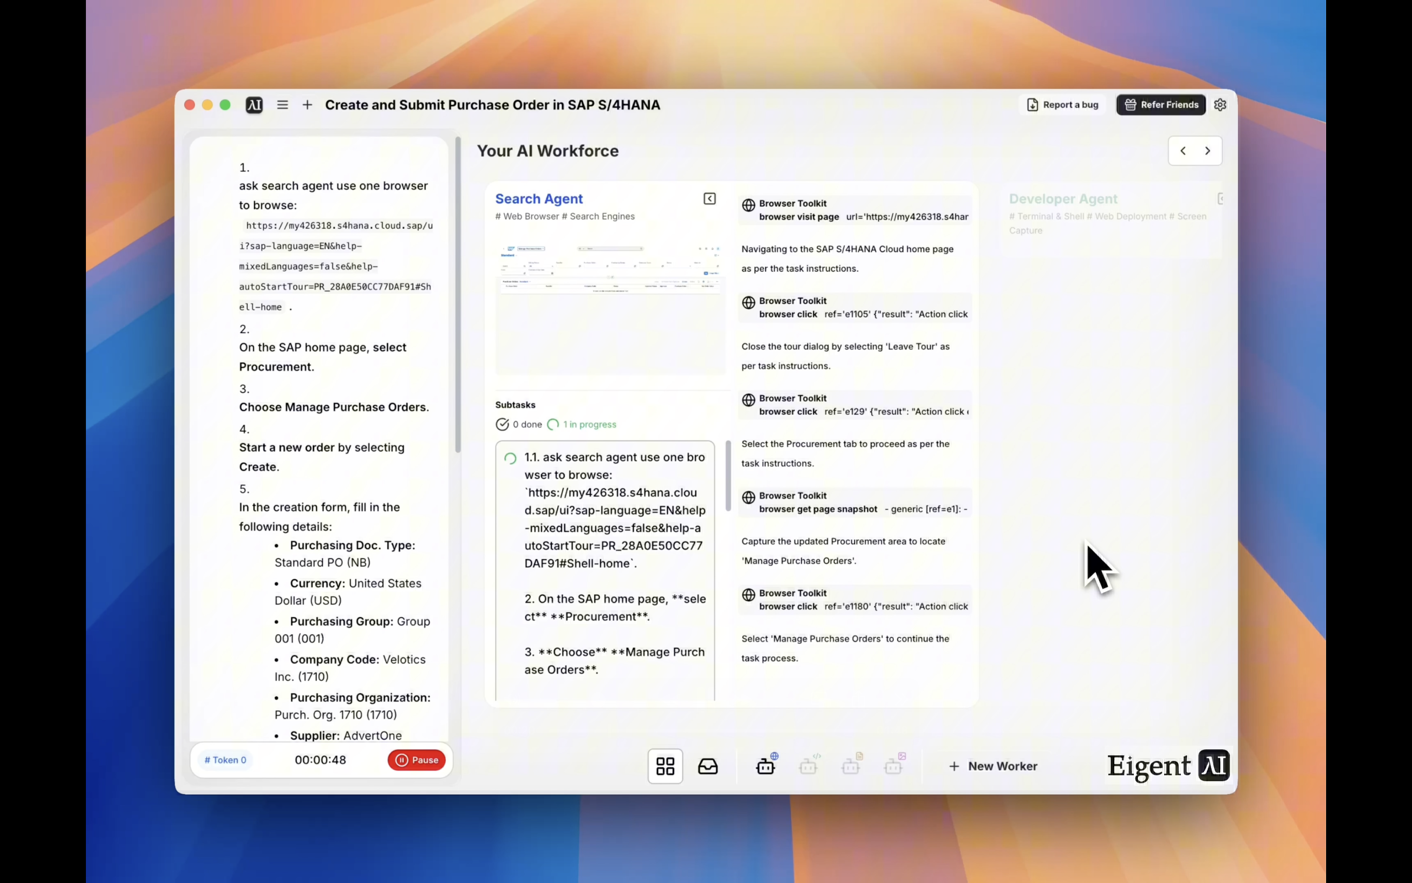The height and width of the screenshot is (883, 1412).
Task: Click the Report a bug button
Action: click(x=1062, y=105)
